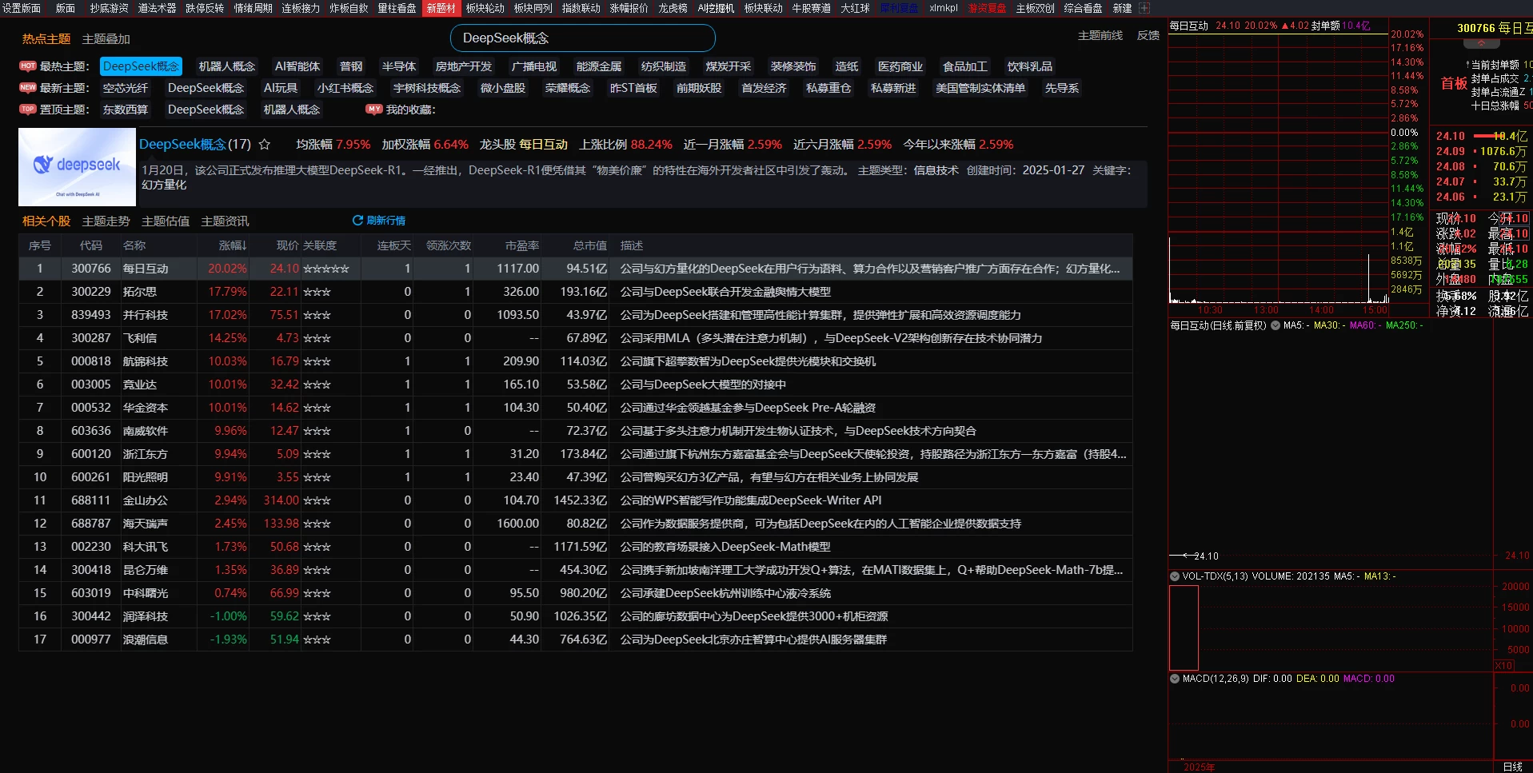Viewport: 1533px width, 773px height.
Task: Collapse the quote panel with double-chevron
Action: click(x=1481, y=43)
